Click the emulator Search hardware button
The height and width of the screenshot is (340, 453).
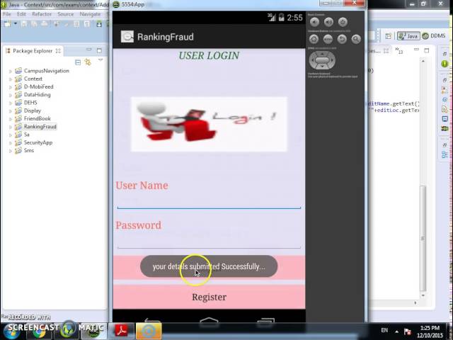point(356,39)
